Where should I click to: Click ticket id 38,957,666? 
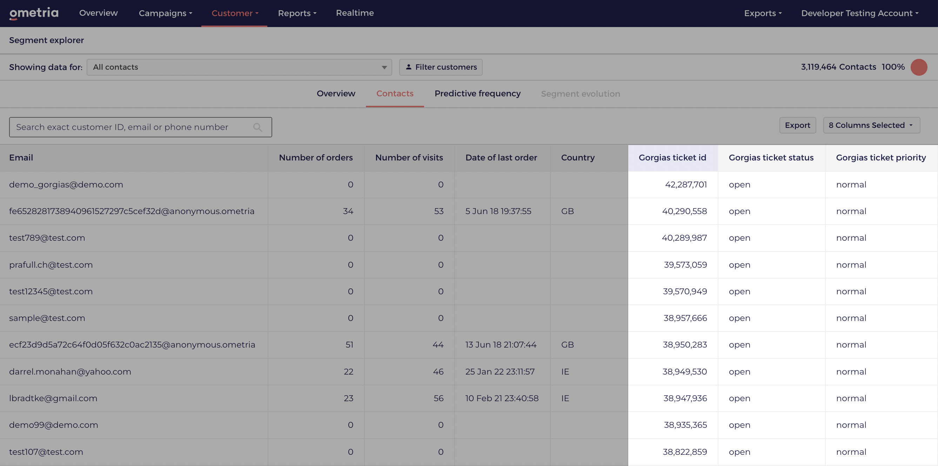pyautogui.click(x=685, y=318)
